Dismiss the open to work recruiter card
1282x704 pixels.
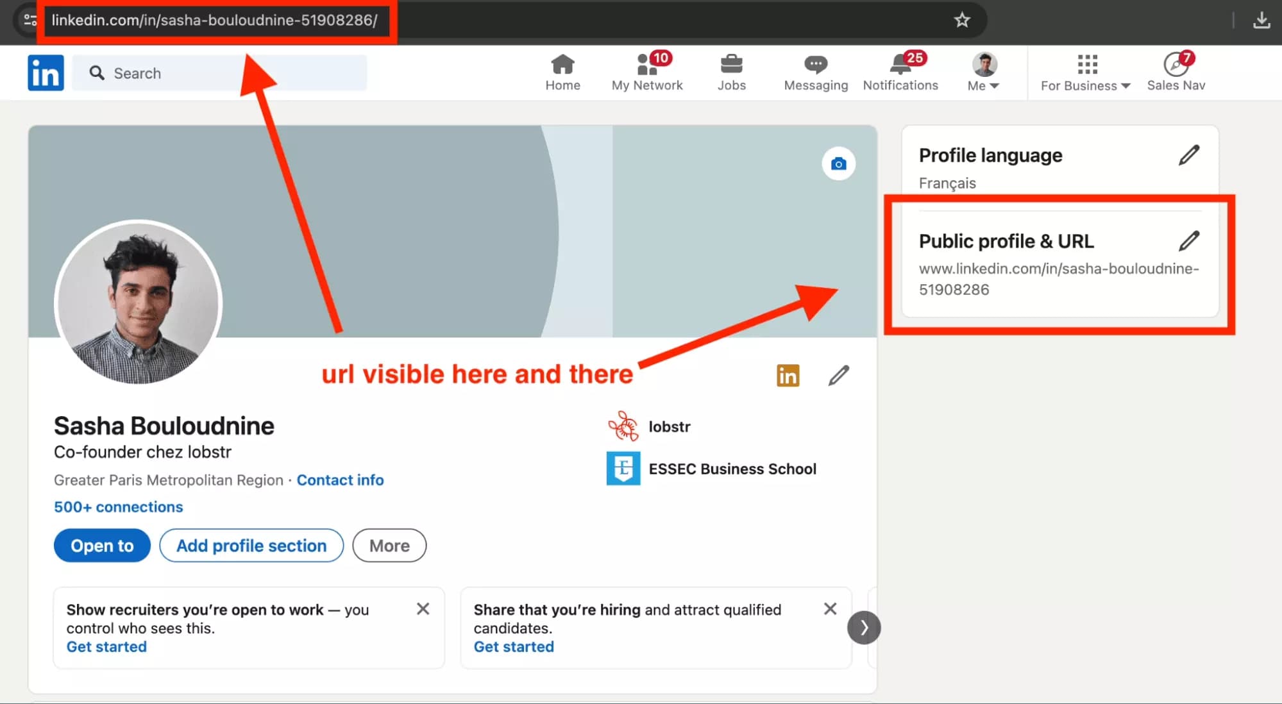tap(423, 608)
